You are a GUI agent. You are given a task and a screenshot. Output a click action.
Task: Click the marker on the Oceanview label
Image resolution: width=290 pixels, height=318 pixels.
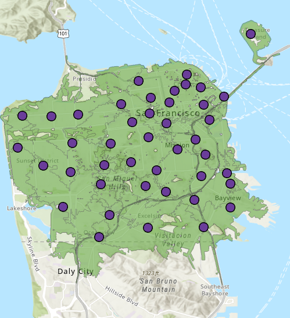pos(99,237)
